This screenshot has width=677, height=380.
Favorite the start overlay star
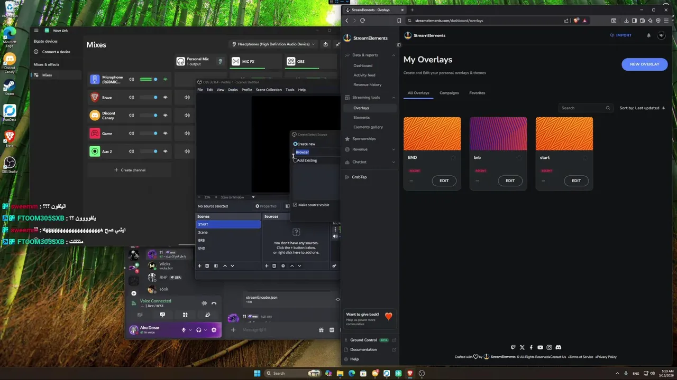click(x=585, y=158)
